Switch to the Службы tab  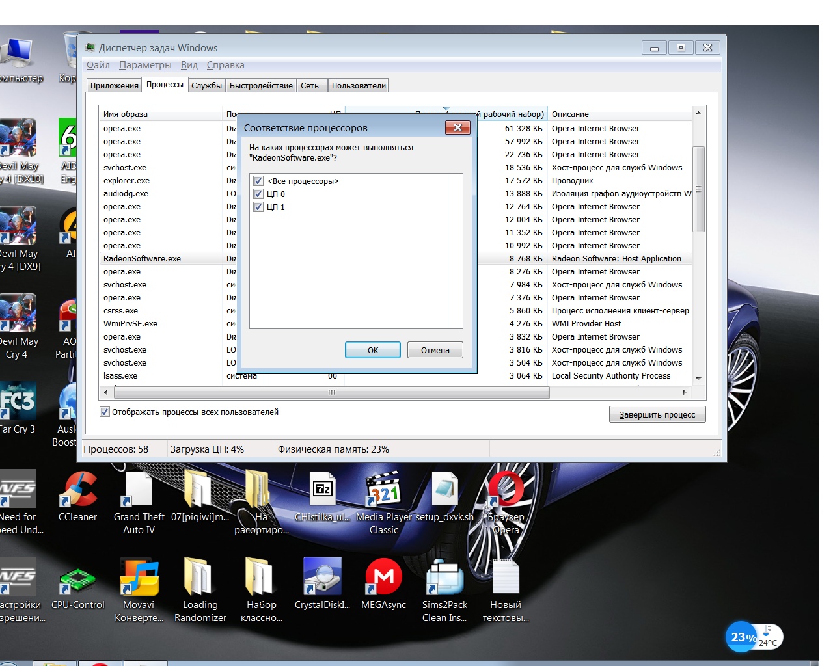(x=206, y=86)
